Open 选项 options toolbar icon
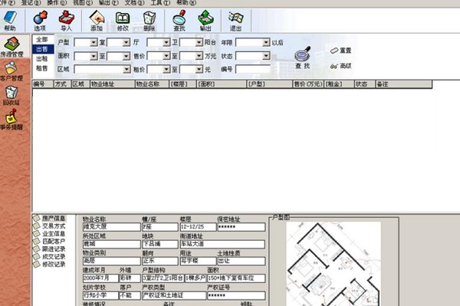Image resolution: width=460 pixels, height=306 pixels. pyautogui.click(x=40, y=20)
